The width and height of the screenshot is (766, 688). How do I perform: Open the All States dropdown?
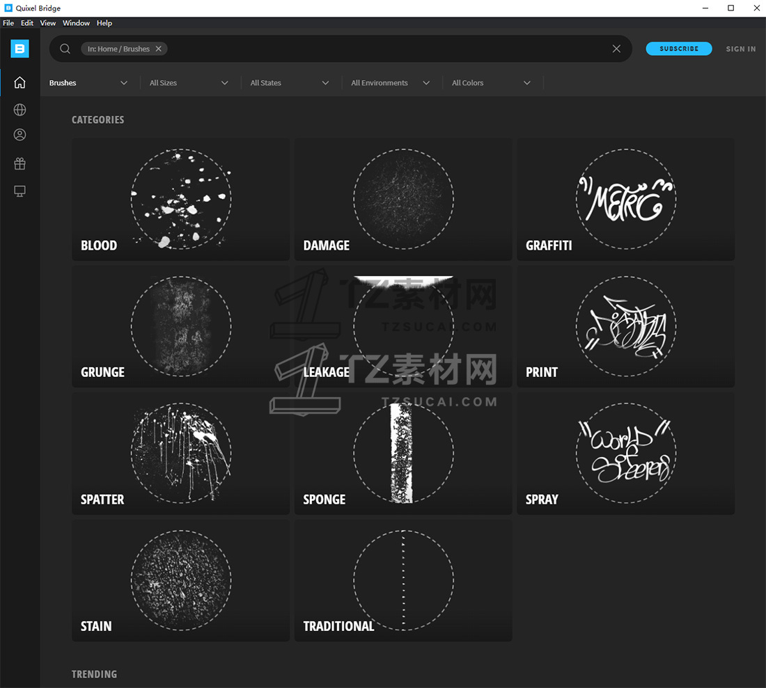290,83
